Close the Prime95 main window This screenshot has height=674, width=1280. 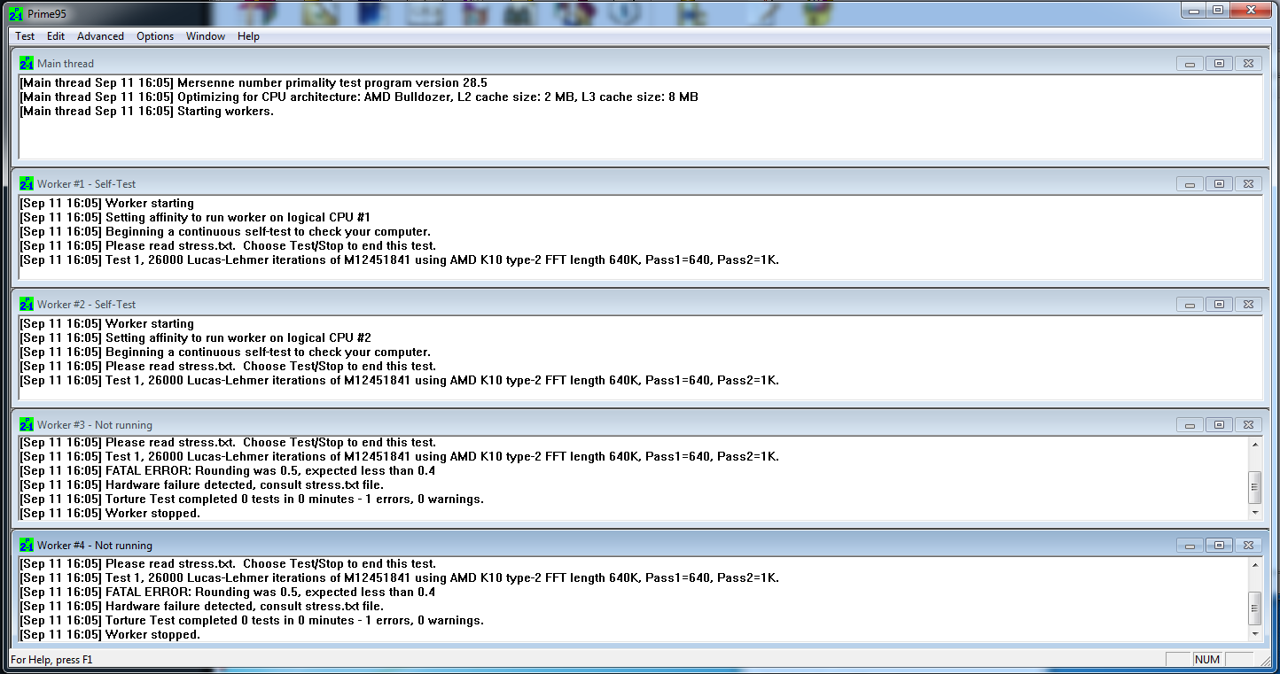[1252, 10]
